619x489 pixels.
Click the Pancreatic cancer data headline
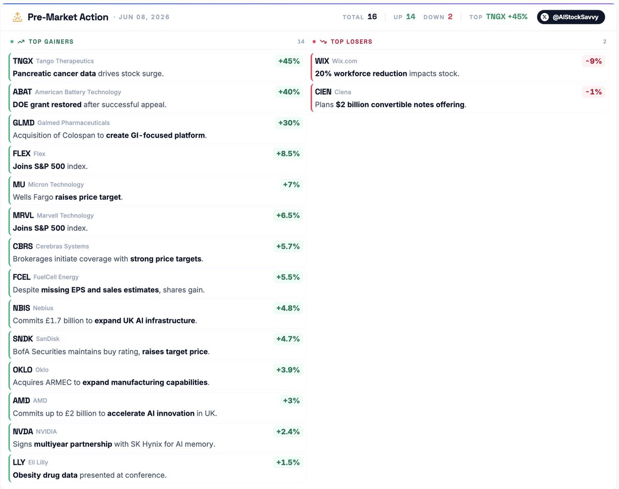point(88,74)
